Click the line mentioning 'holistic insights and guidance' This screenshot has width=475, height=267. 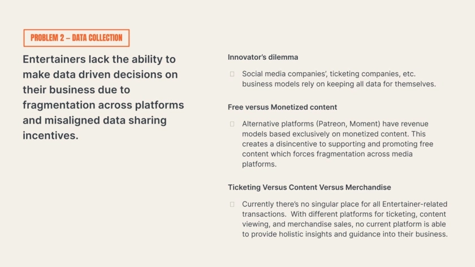(344, 234)
